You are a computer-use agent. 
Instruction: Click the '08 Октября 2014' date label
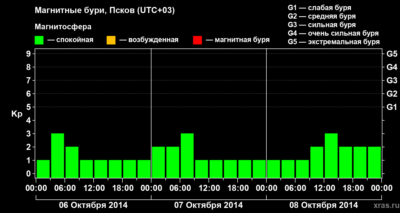click(324, 205)
